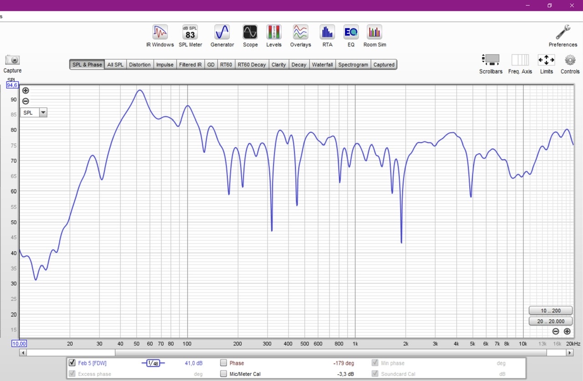Open the 1/48 smoothing selector

pos(153,363)
